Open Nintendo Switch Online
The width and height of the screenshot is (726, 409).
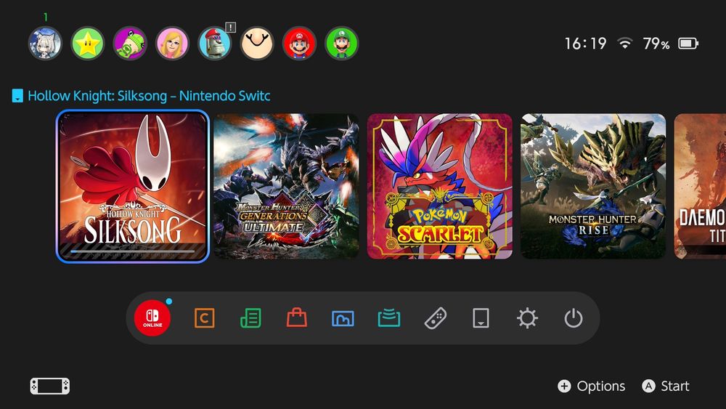(x=152, y=318)
